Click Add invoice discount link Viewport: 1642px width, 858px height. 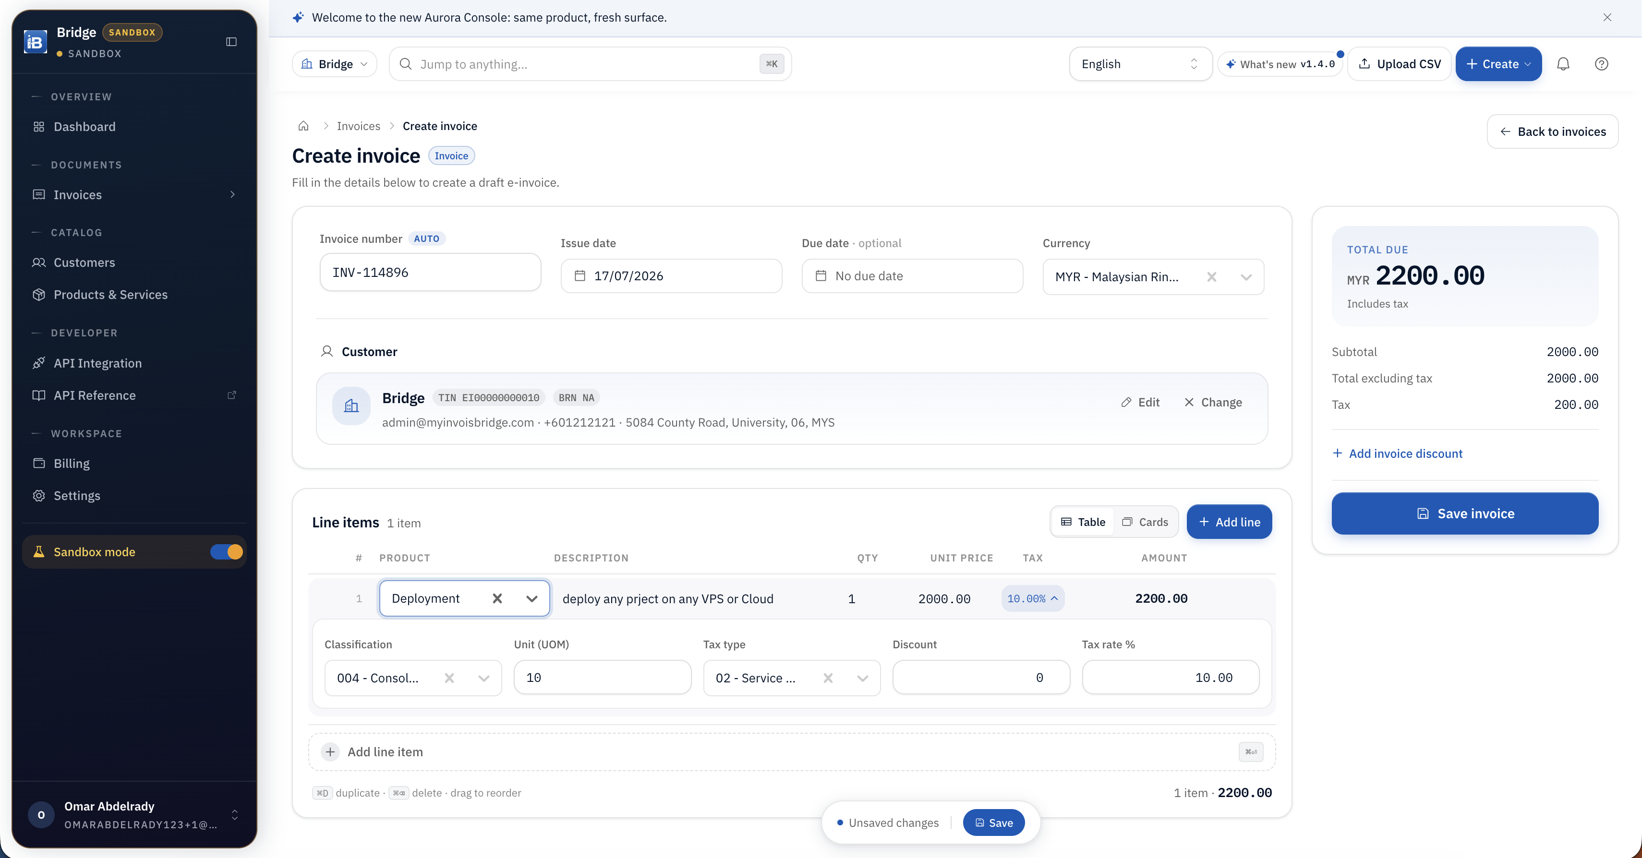(1397, 453)
